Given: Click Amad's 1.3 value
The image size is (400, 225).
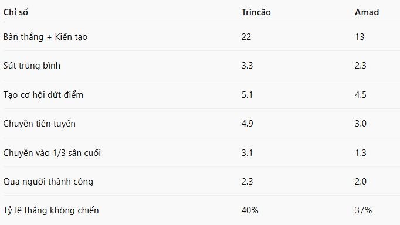Looking at the screenshot, I should (x=361, y=153).
